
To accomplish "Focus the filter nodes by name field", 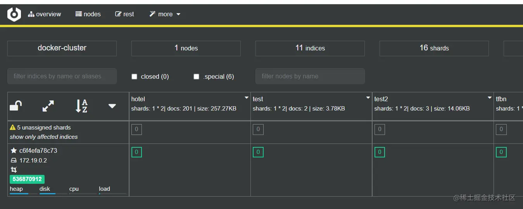I will point(310,76).
